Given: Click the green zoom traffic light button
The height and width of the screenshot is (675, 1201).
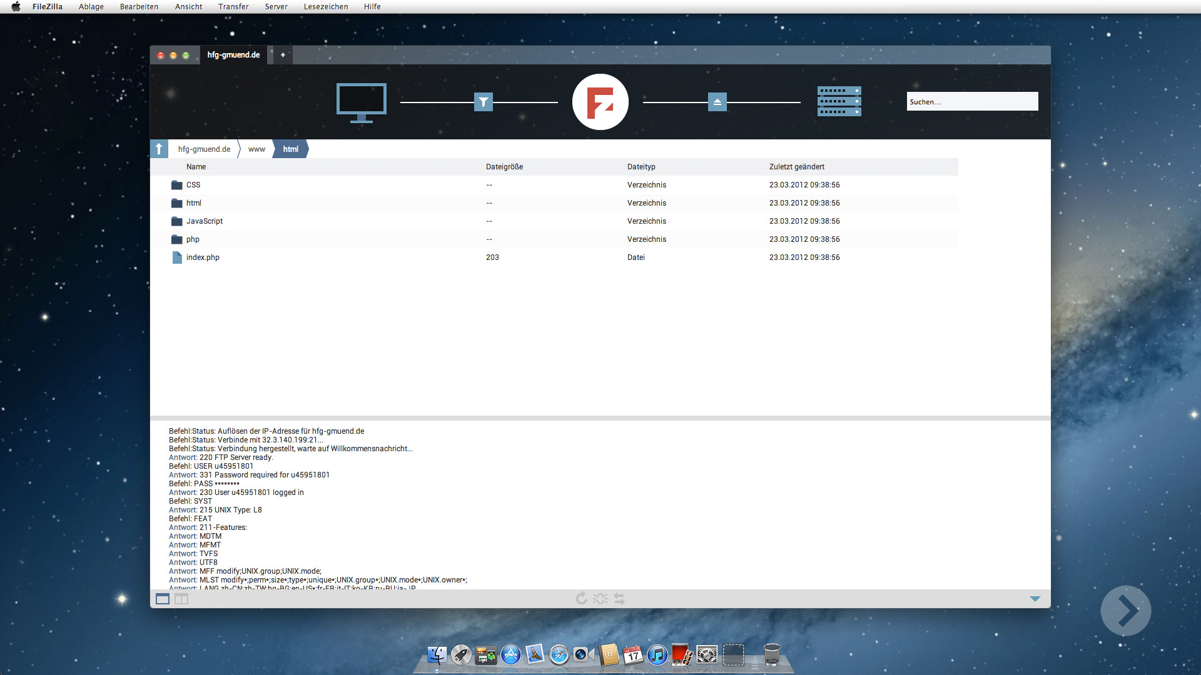Looking at the screenshot, I should 186,55.
